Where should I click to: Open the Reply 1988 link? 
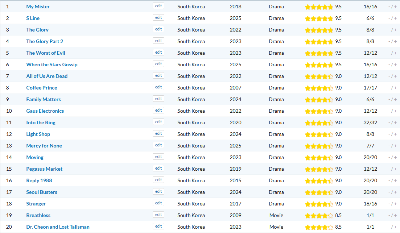[39, 180]
